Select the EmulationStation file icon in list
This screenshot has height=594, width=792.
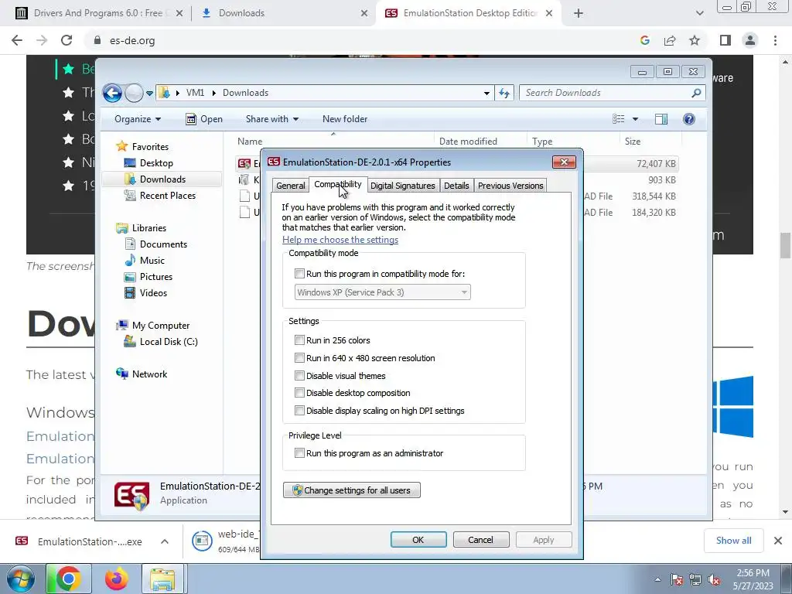244,164
